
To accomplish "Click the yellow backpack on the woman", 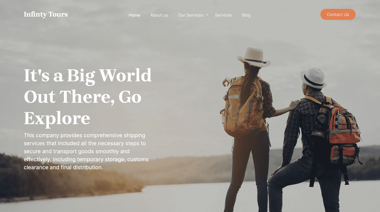I will (x=243, y=106).
